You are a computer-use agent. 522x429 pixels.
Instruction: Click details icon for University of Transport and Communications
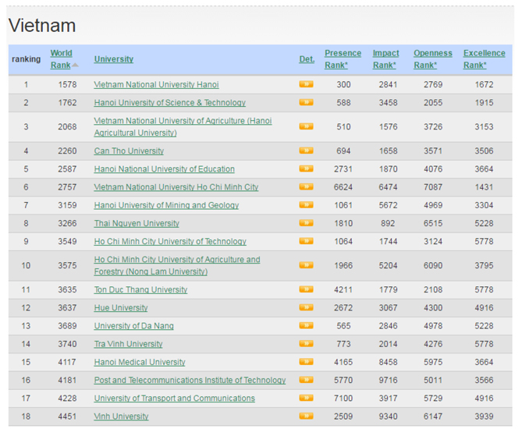306,398
